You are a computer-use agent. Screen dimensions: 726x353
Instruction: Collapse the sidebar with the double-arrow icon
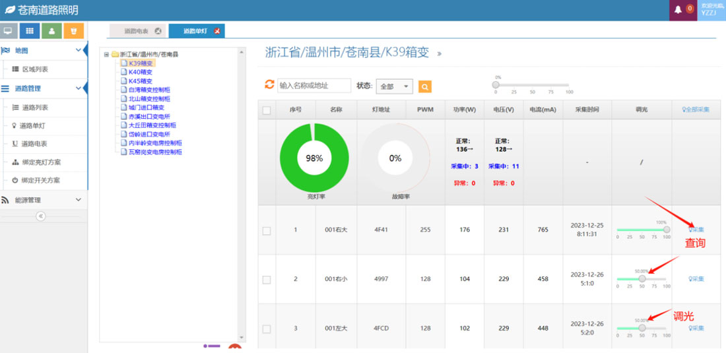[x=40, y=216]
